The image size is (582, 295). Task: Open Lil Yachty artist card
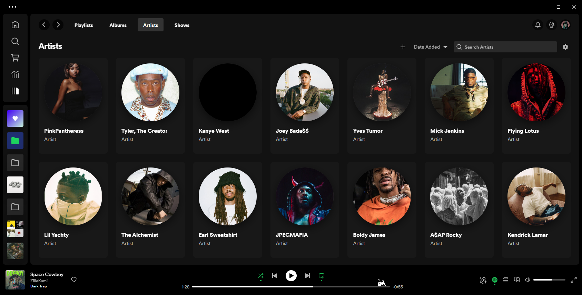[73, 210]
